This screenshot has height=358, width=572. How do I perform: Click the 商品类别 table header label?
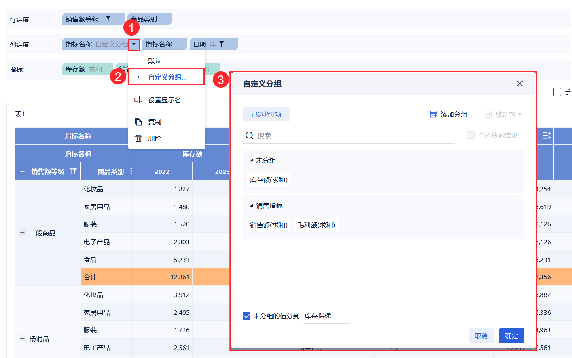110,172
